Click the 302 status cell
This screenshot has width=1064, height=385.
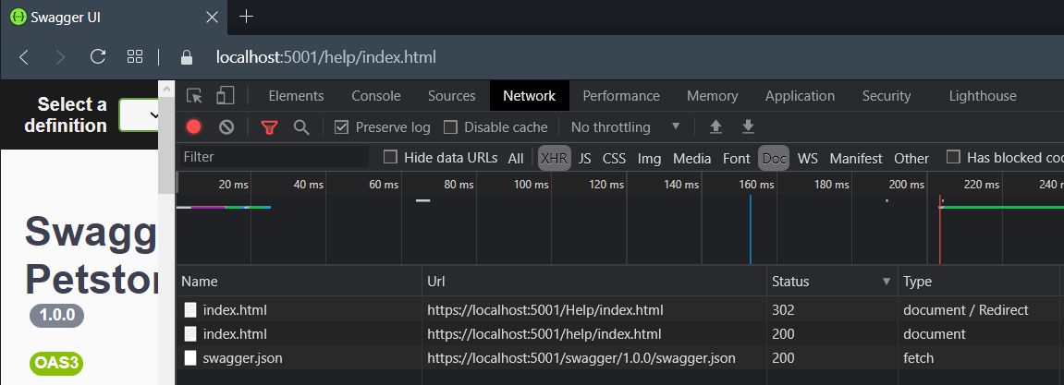click(x=783, y=310)
